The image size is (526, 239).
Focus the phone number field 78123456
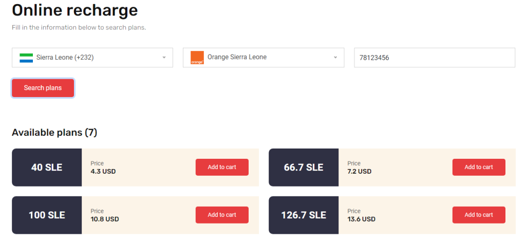(x=435, y=58)
